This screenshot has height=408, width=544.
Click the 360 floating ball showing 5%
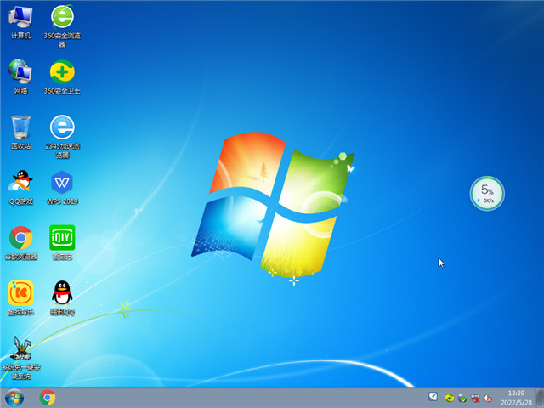487,193
